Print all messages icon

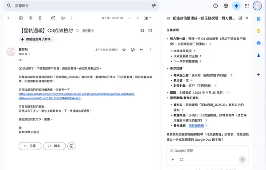(x=142, y=31)
